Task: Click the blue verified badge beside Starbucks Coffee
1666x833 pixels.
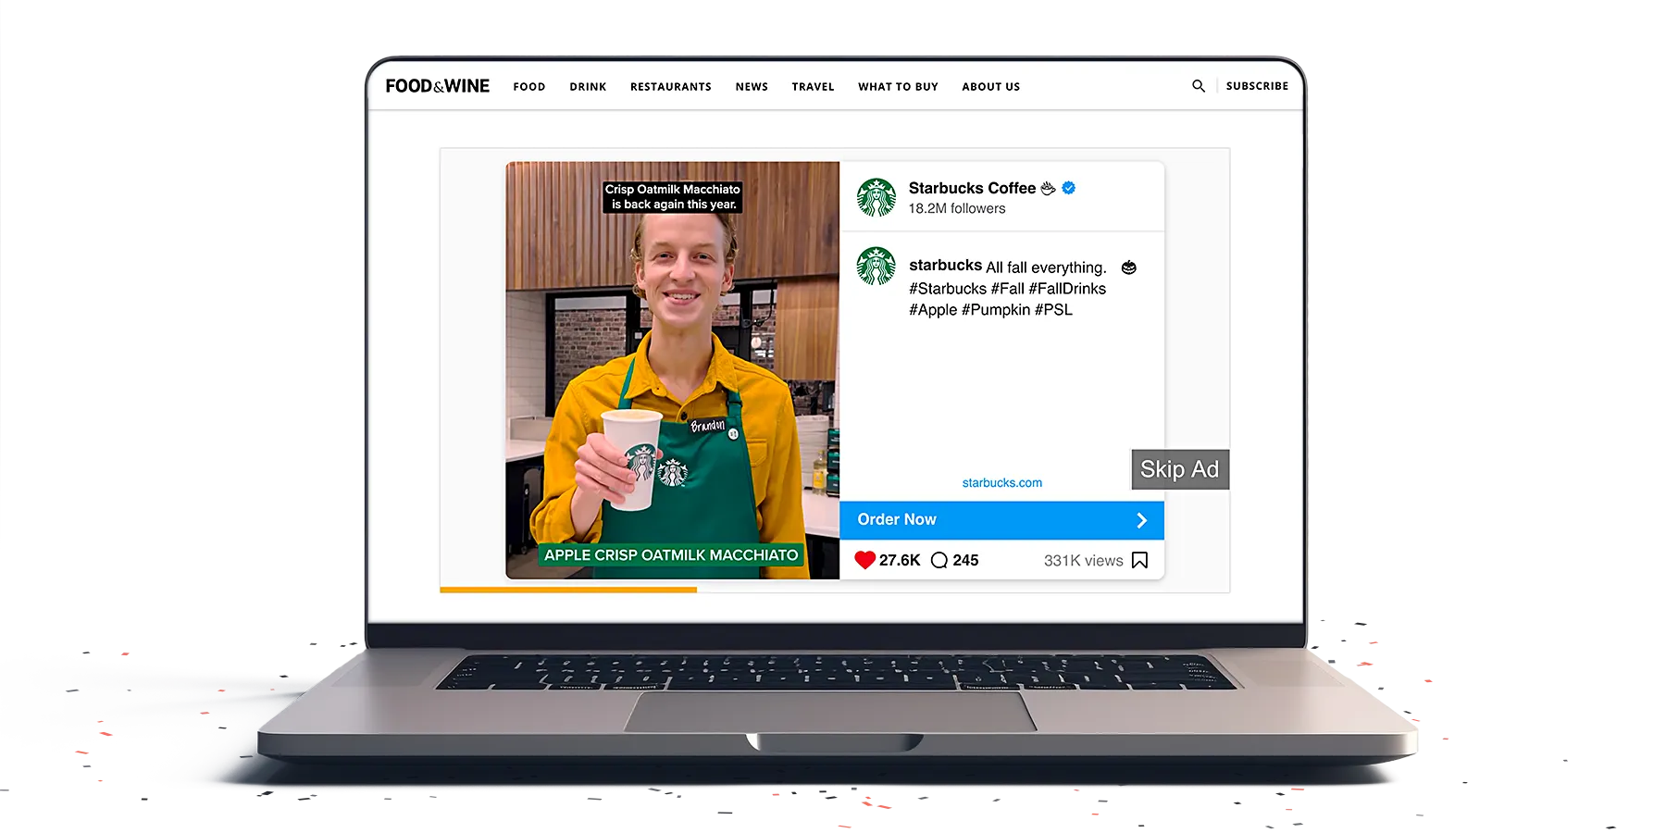Action: 1069,188
